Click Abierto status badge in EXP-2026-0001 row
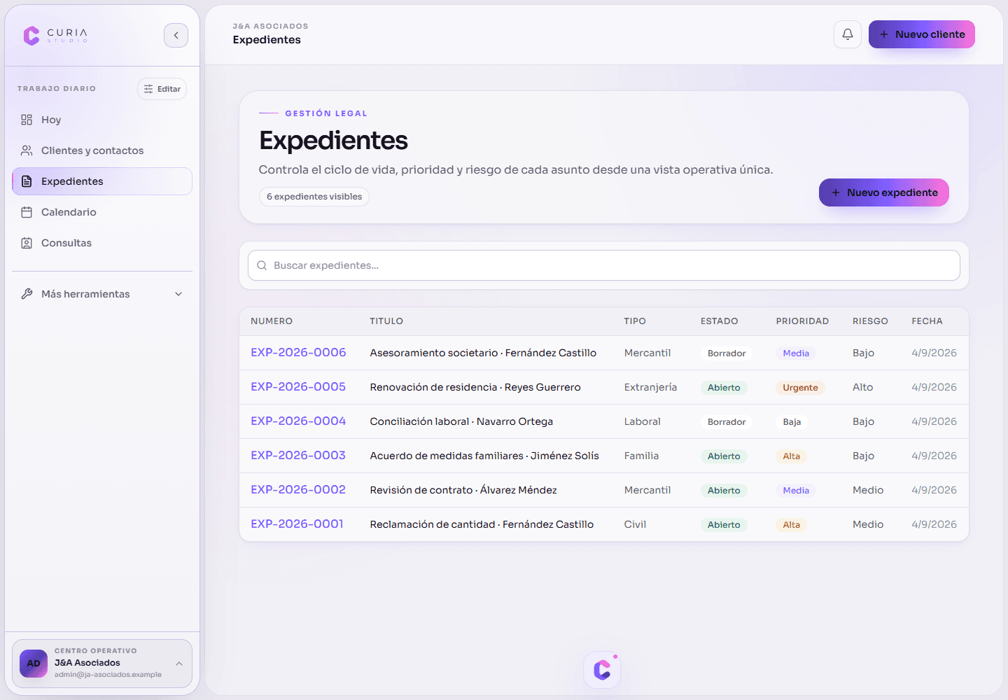 point(724,525)
